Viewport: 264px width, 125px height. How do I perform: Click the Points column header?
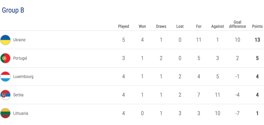pos(257,26)
